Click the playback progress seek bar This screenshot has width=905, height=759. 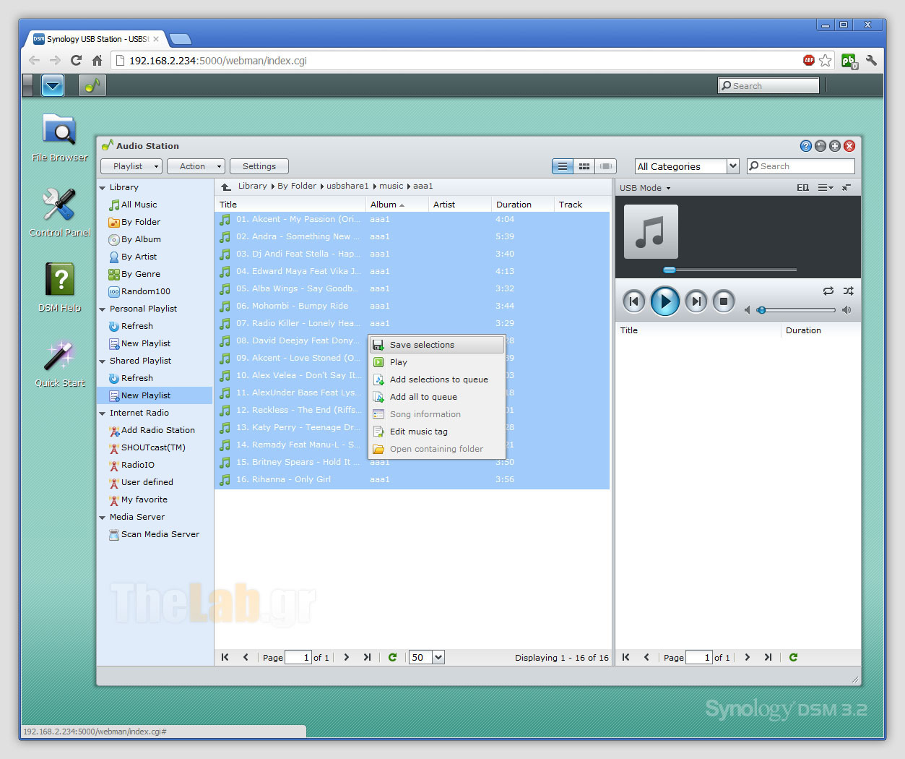729,270
